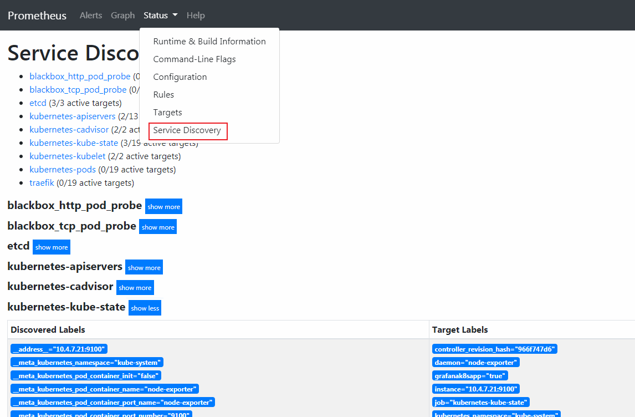Jump to blackbox_http_pod_probe job link

coord(80,76)
